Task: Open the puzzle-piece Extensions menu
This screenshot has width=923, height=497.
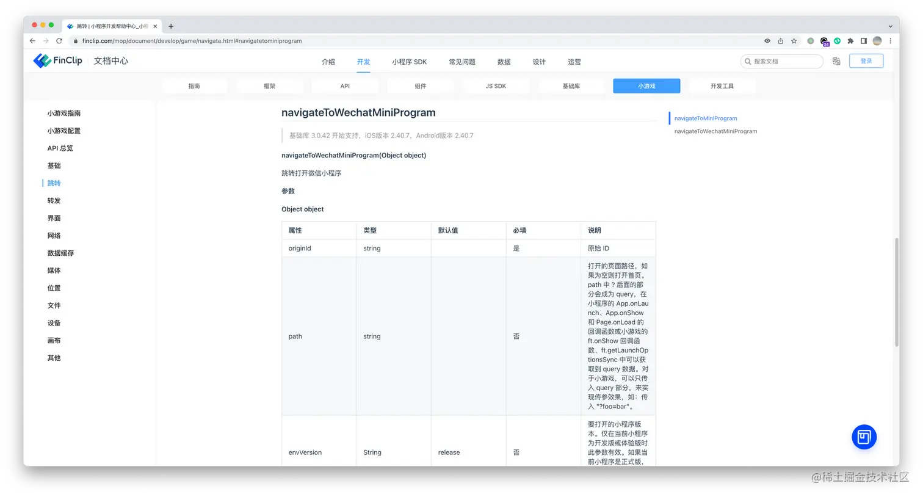Action: (850, 41)
